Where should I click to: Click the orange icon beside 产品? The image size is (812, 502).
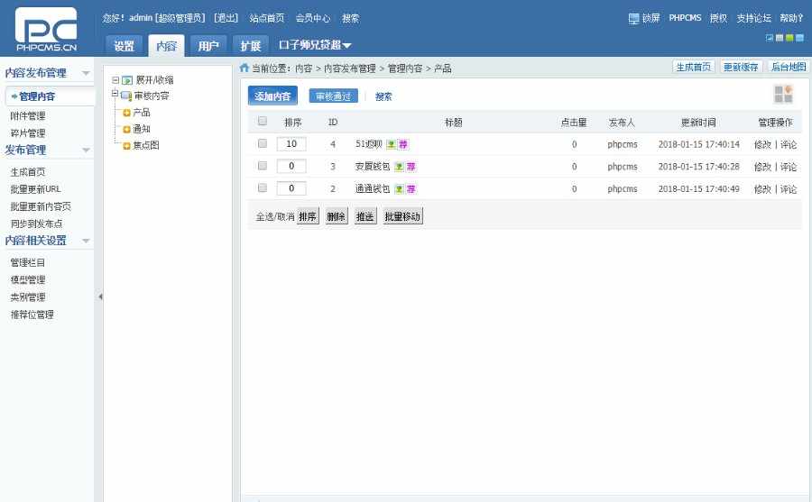(127, 113)
